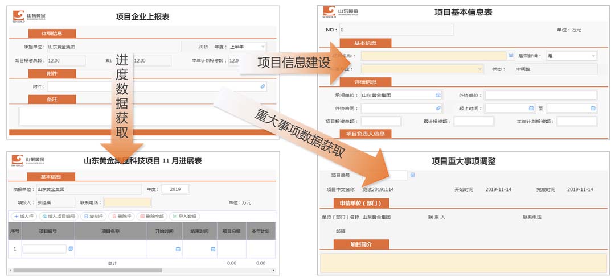
Task: Click the attachment paperclip icon in 附件 field
Action: 263,86
